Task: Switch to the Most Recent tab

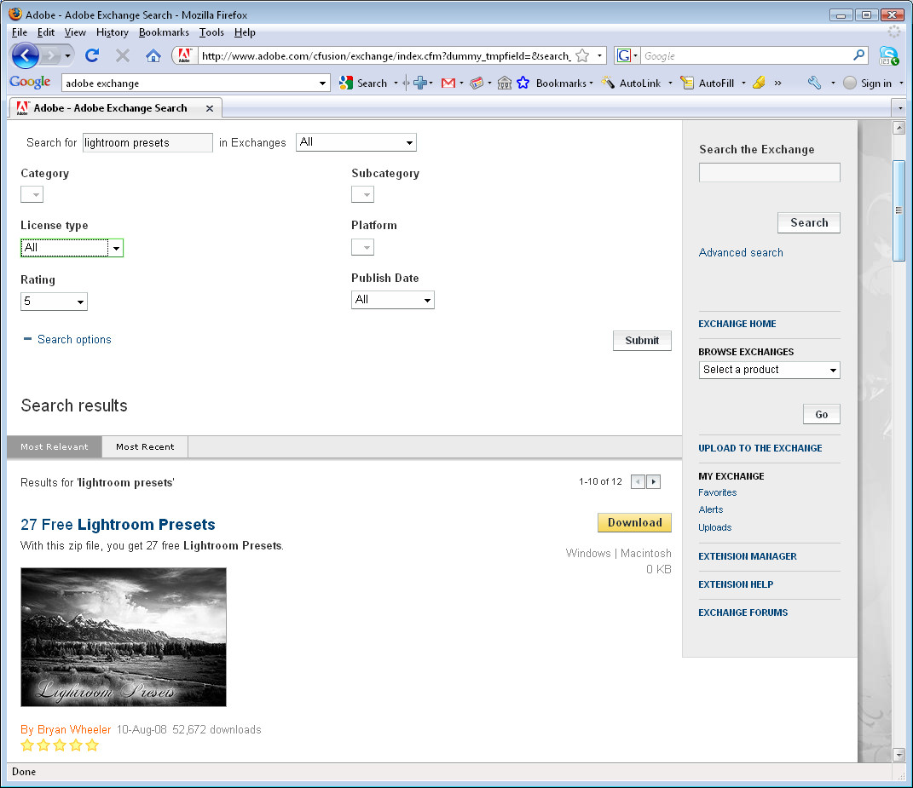Action: (x=145, y=447)
